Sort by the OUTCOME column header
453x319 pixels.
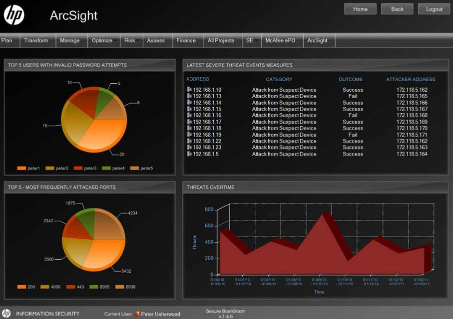tap(351, 79)
